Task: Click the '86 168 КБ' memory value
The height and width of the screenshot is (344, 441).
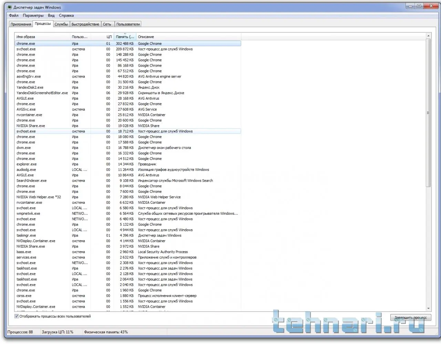Action: (125, 66)
